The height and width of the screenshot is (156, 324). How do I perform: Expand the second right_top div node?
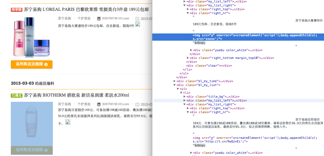point(188,108)
